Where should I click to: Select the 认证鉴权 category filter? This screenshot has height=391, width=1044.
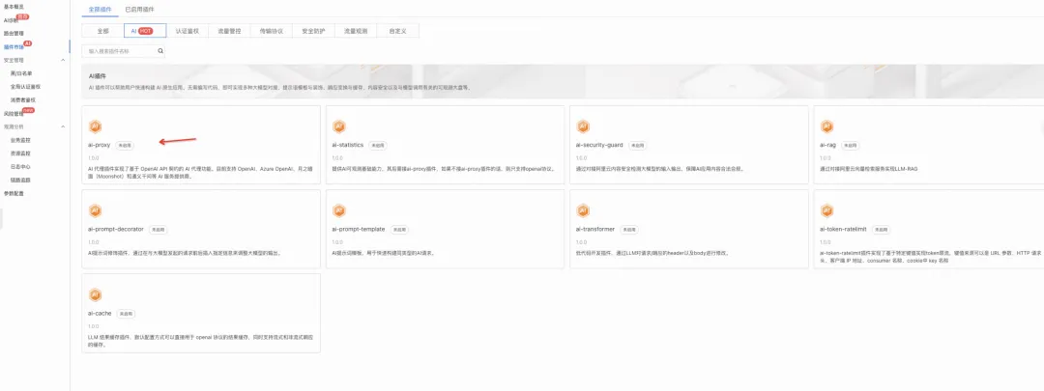coord(188,31)
